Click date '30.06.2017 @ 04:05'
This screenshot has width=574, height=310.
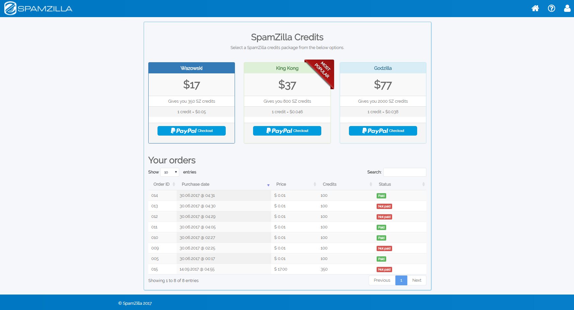click(197, 227)
